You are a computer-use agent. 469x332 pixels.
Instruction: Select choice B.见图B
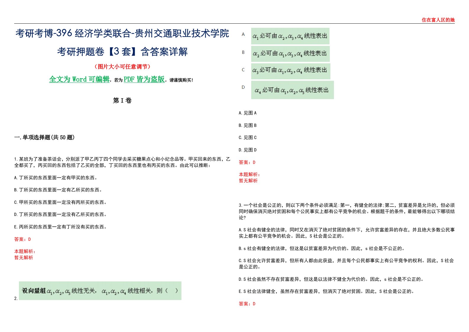point(248,125)
